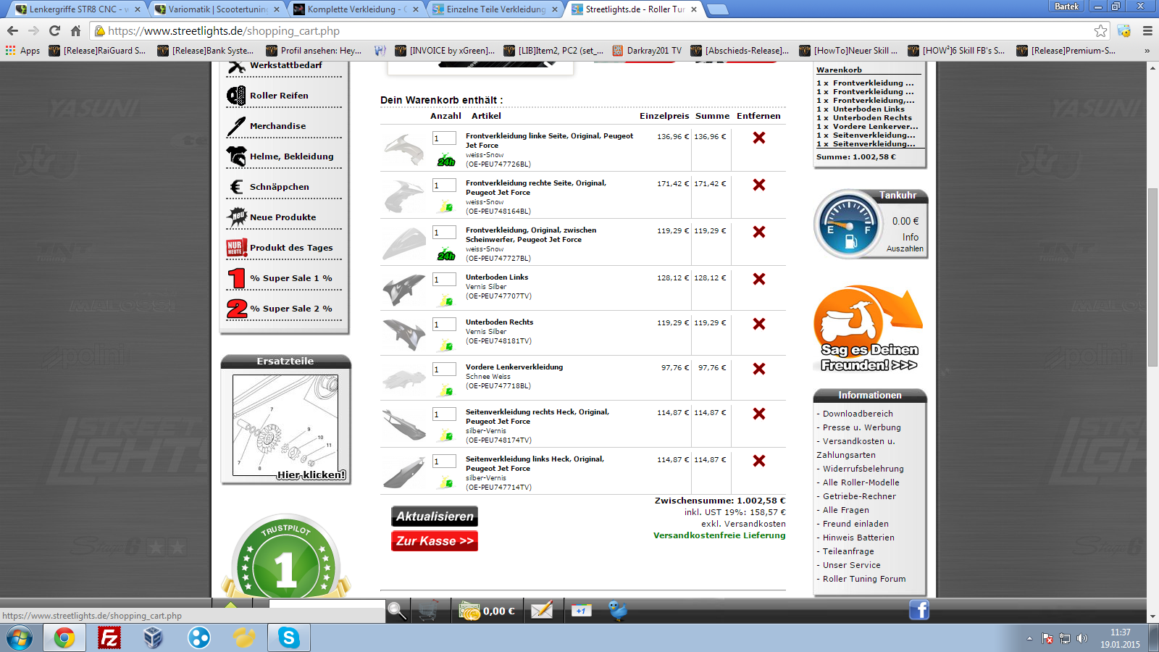This screenshot has height=652, width=1159.
Task: Open Neue Produkte category
Action: click(283, 217)
